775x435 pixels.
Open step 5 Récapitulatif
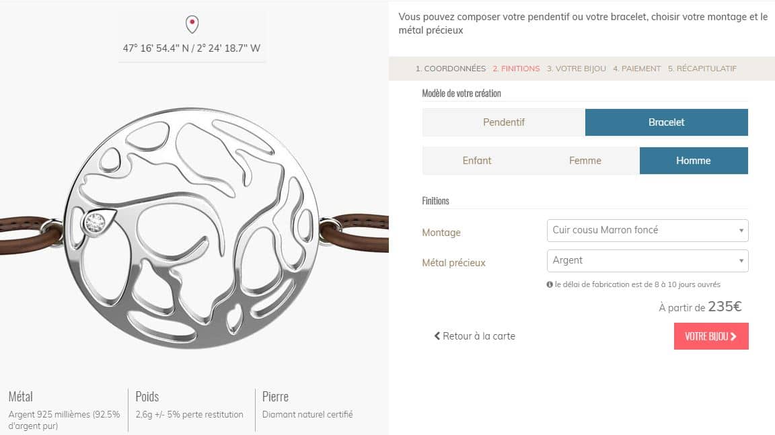pyautogui.click(x=702, y=69)
